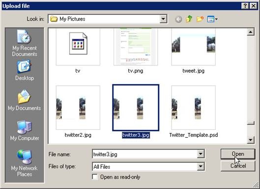Go back to the last folder visited

[x=178, y=19]
